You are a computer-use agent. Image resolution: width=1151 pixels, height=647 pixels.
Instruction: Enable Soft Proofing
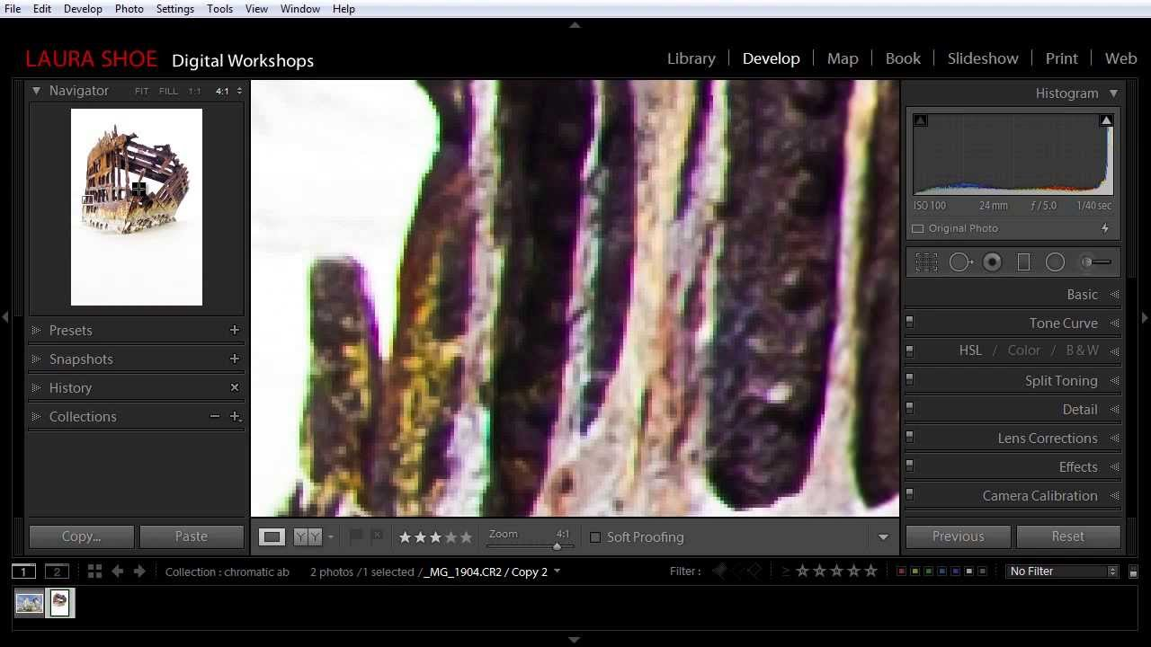(x=595, y=537)
